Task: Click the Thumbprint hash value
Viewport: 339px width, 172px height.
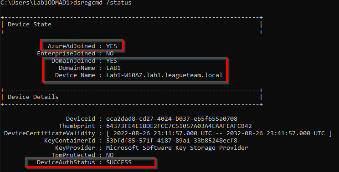Action: coord(179,126)
